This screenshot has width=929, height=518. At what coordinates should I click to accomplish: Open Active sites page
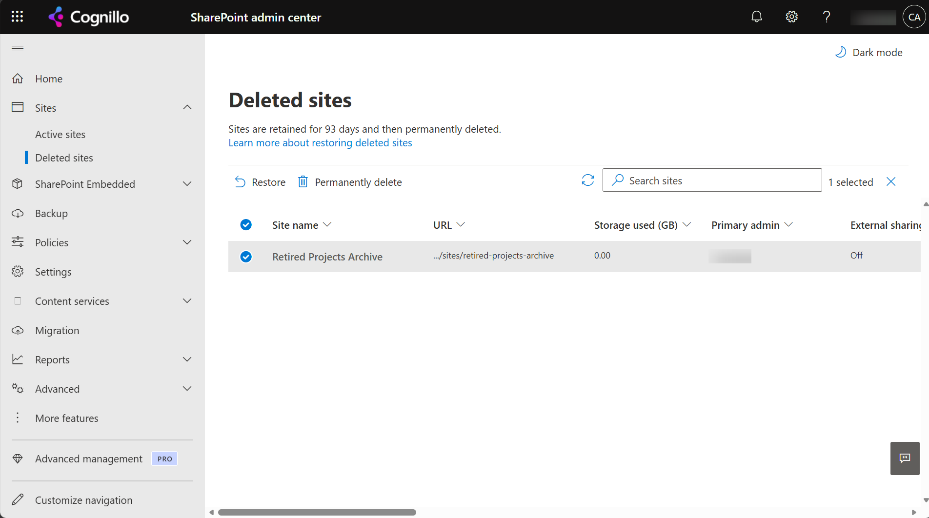point(60,134)
